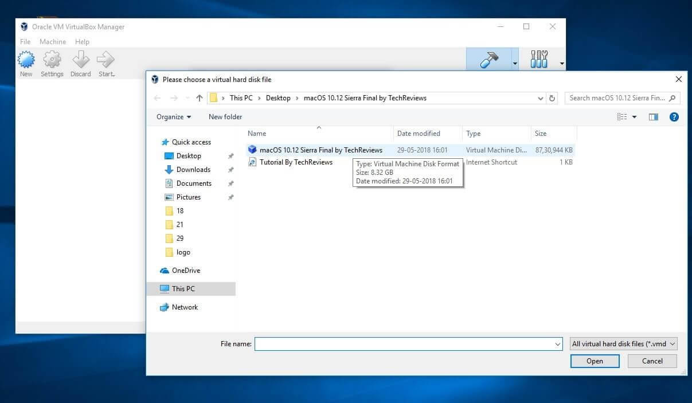Open the File menu in VirtualBox Manager

[25, 42]
